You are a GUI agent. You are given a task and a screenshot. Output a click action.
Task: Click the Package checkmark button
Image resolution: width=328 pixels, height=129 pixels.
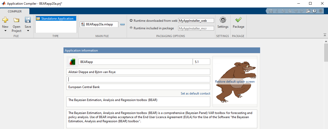click(239, 23)
